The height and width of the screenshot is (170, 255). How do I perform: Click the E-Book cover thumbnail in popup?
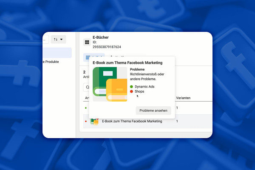110,84
